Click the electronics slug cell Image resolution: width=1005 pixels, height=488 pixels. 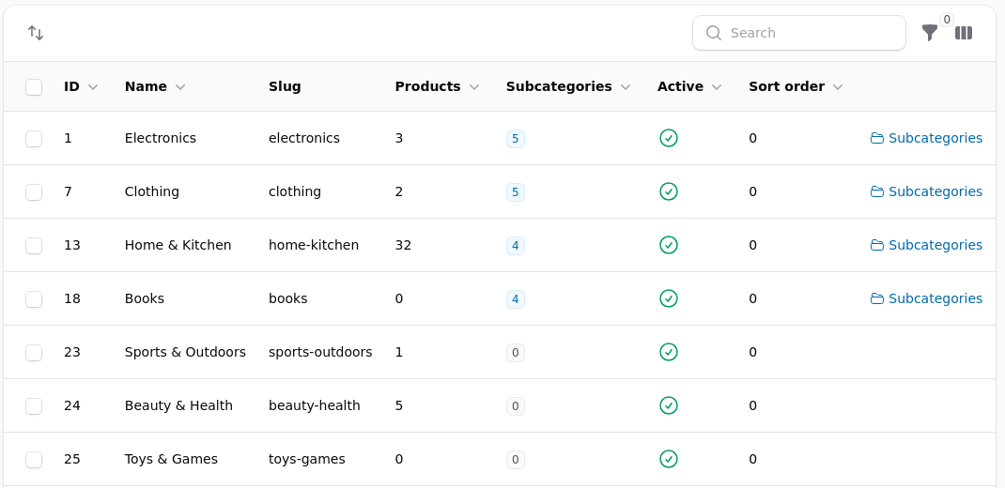pos(304,138)
